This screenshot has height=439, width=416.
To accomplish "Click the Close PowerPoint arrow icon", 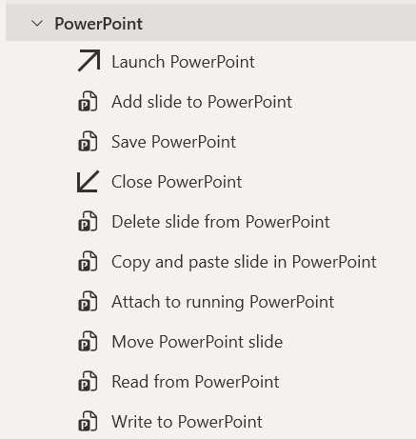I will 89,181.
